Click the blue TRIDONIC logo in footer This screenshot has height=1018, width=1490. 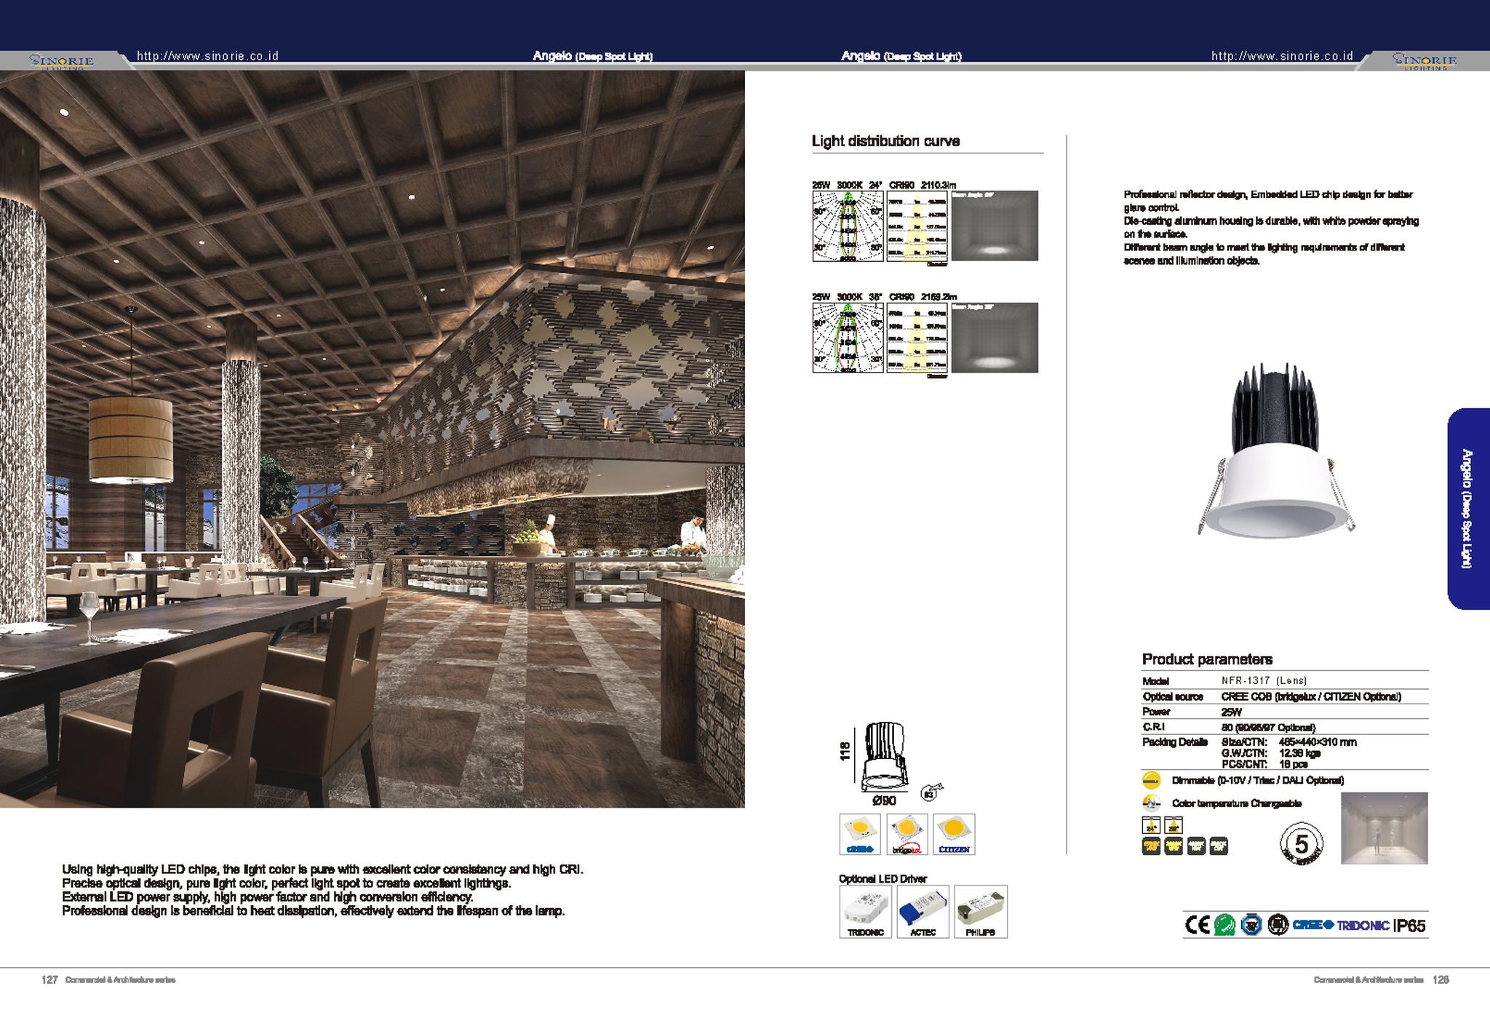tap(1363, 926)
